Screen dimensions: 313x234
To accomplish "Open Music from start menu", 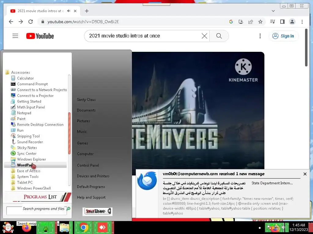I will (82, 132).
